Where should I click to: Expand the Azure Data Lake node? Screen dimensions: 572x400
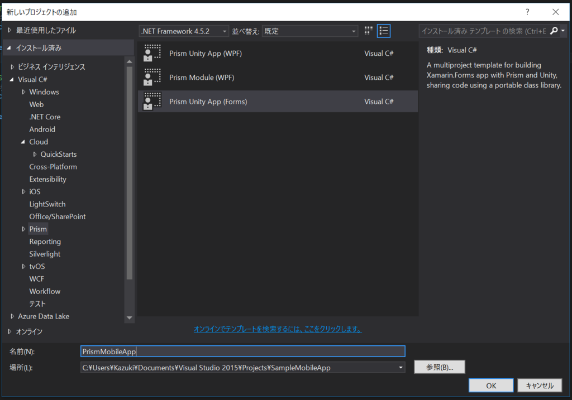tap(12, 316)
